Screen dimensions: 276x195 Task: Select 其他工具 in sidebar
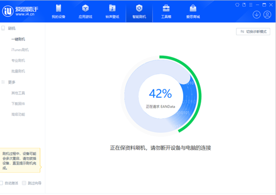(18, 93)
